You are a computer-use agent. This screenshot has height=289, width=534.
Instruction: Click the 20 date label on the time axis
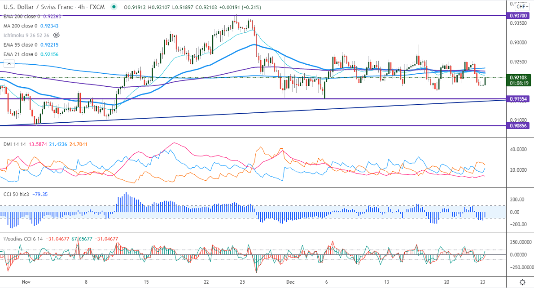447,282
